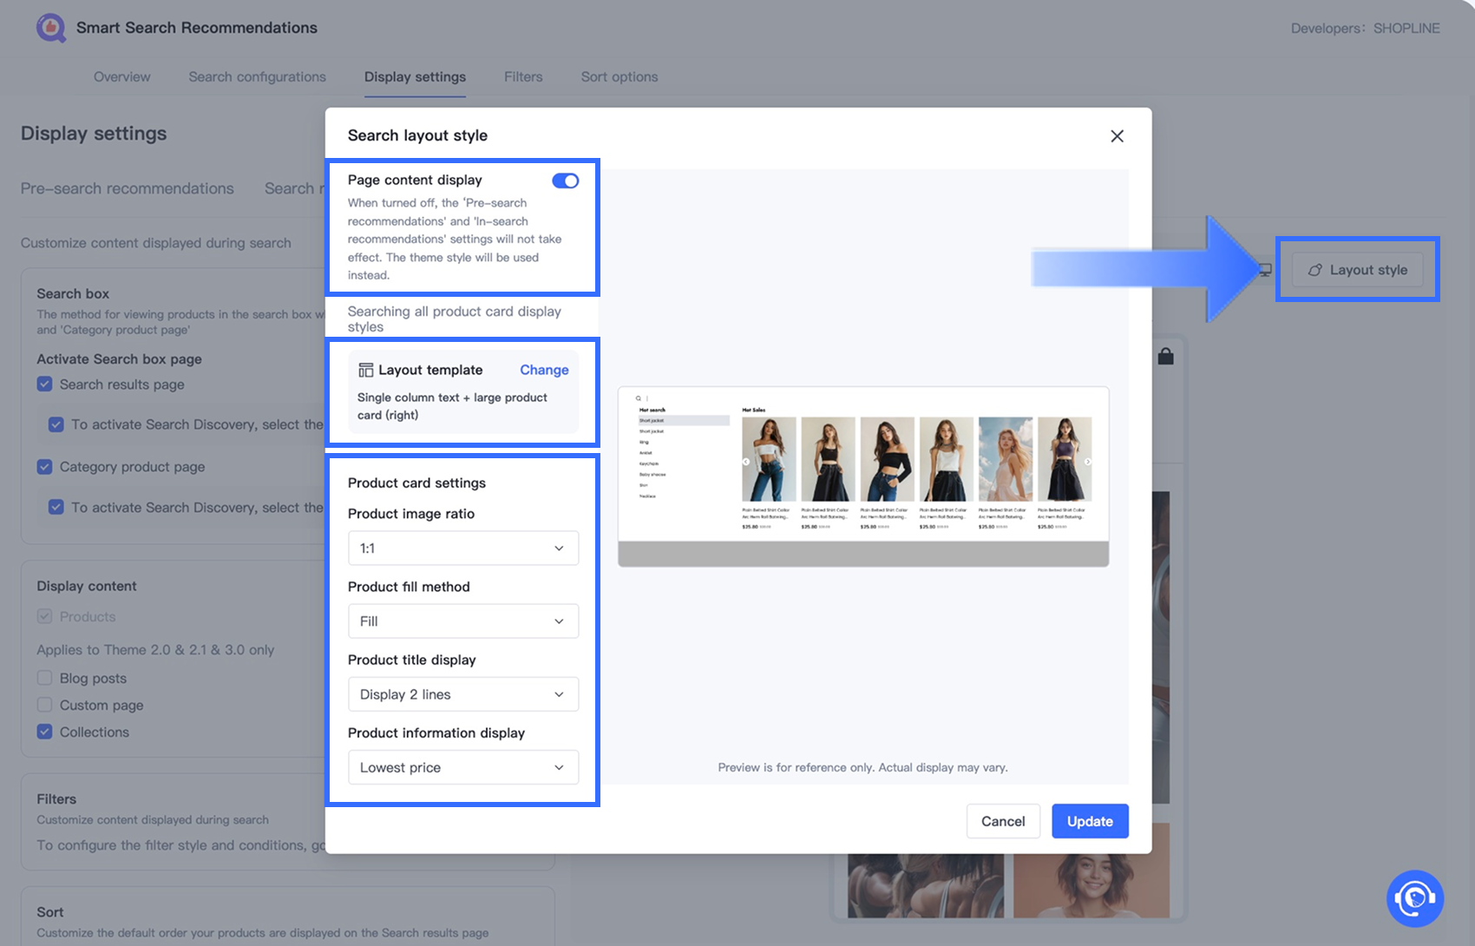Select the Display settings tab

coord(415,76)
